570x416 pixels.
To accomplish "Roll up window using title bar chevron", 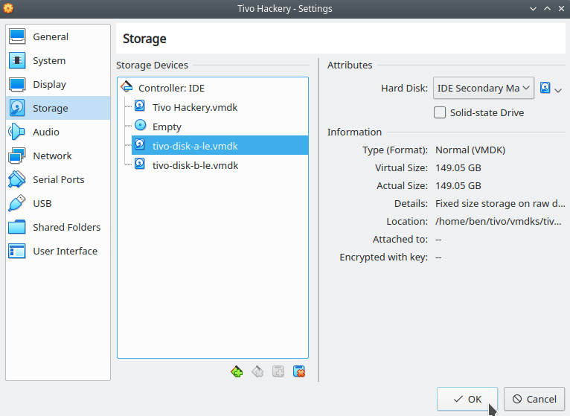I will [x=547, y=8].
